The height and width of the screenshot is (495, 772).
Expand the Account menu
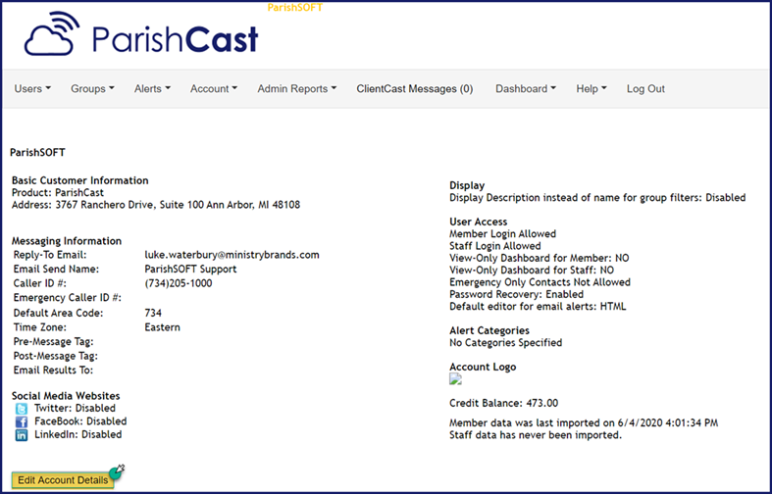point(214,88)
